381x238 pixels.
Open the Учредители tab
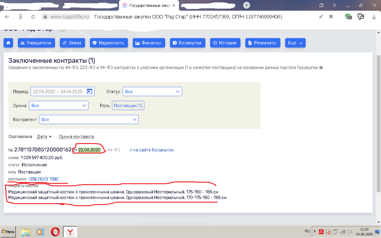coord(36,43)
